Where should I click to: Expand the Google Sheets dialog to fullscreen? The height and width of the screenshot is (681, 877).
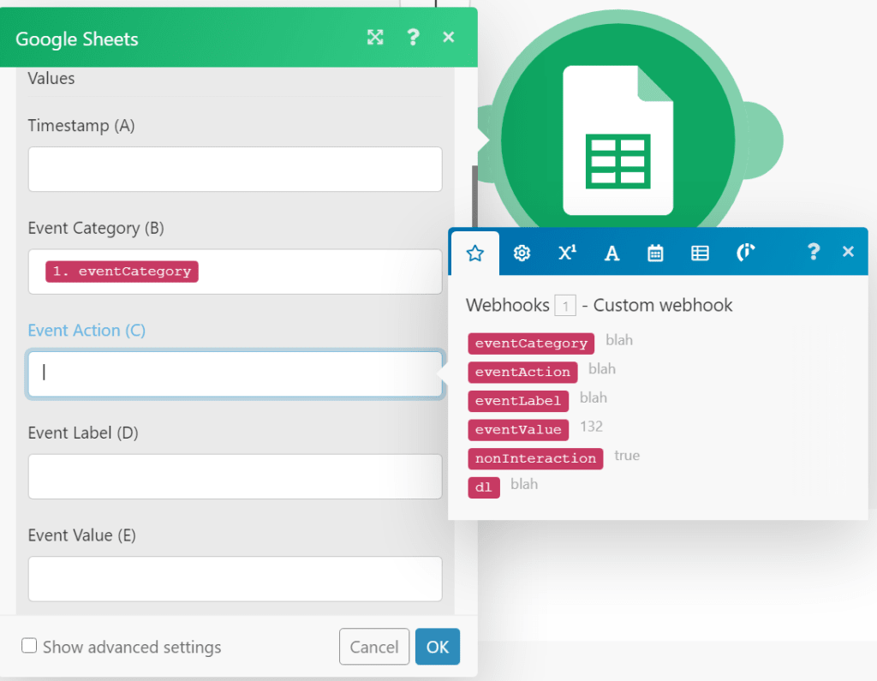coord(375,38)
